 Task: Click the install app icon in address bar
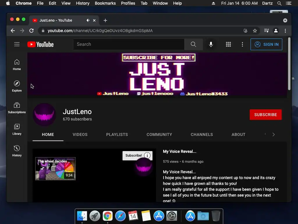[246, 31]
